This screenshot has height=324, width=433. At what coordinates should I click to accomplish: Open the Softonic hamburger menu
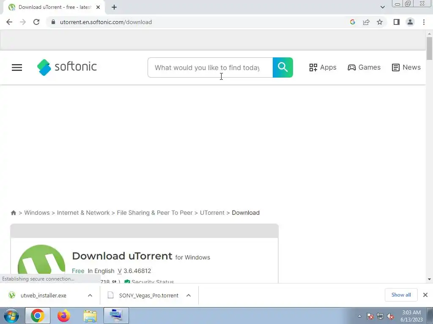pos(17,67)
